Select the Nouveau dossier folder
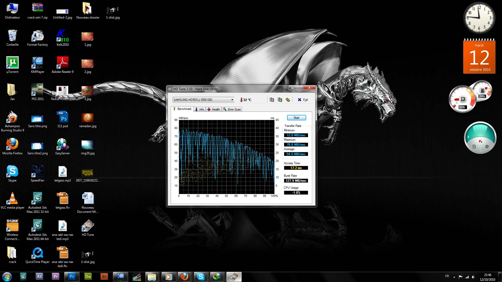The height and width of the screenshot is (282, 502). pyautogui.click(x=88, y=11)
